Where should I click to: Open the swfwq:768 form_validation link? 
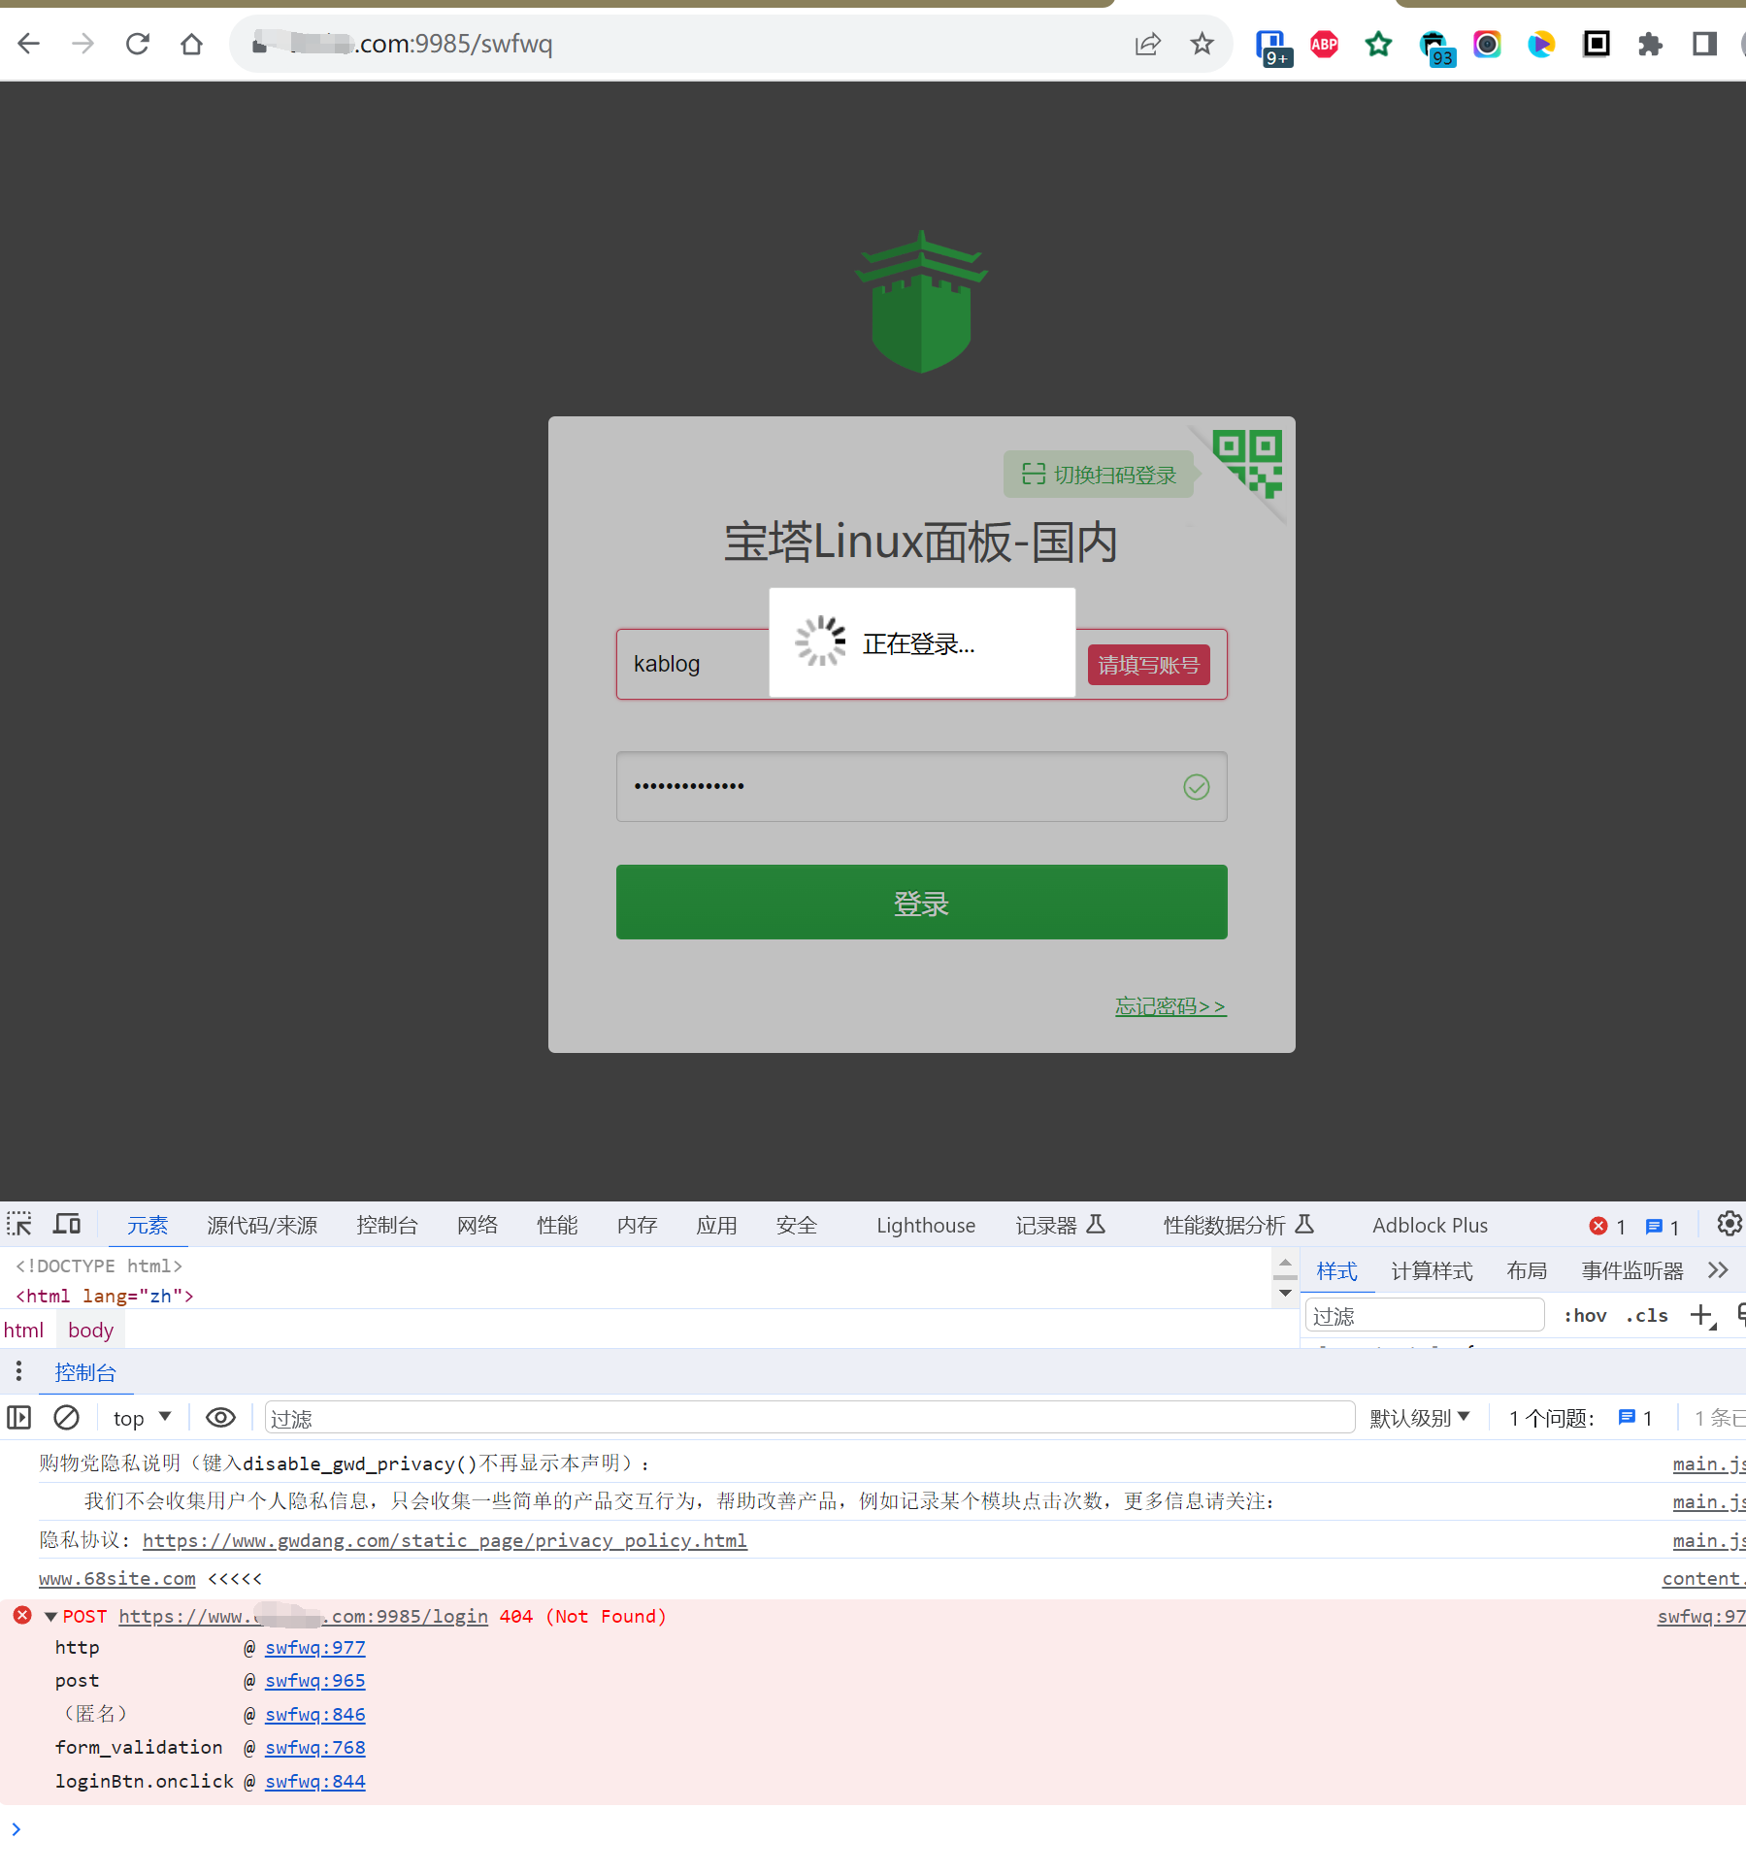tap(314, 1748)
